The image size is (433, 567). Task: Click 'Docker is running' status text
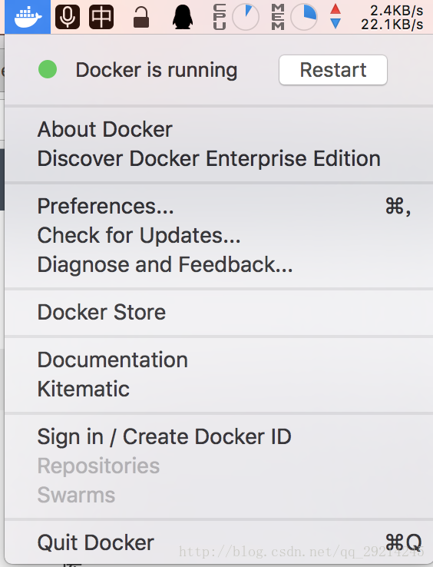click(157, 70)
